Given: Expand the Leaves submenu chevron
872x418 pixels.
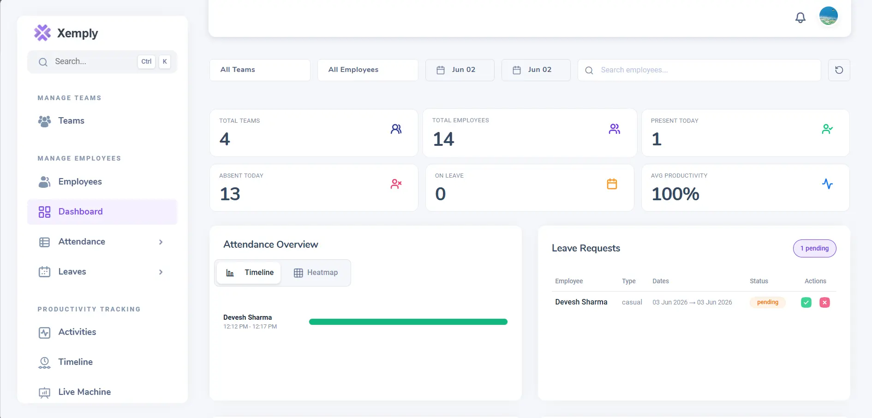Looking at the screenshot, I should (x=161, y=272).
